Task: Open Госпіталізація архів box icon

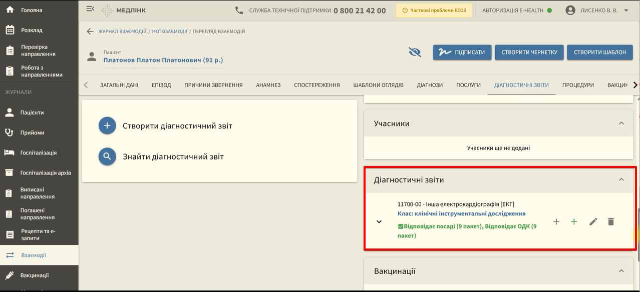Action: pyautogui.click(x=10, y=172)
